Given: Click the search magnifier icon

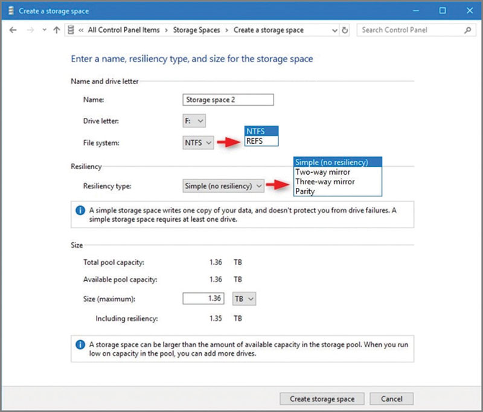Looking at the screenshot, I should click(467, 30).
